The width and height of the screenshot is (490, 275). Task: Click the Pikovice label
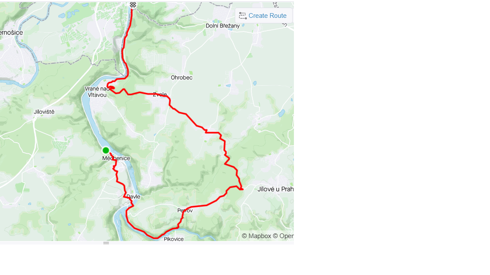[174, 239]
